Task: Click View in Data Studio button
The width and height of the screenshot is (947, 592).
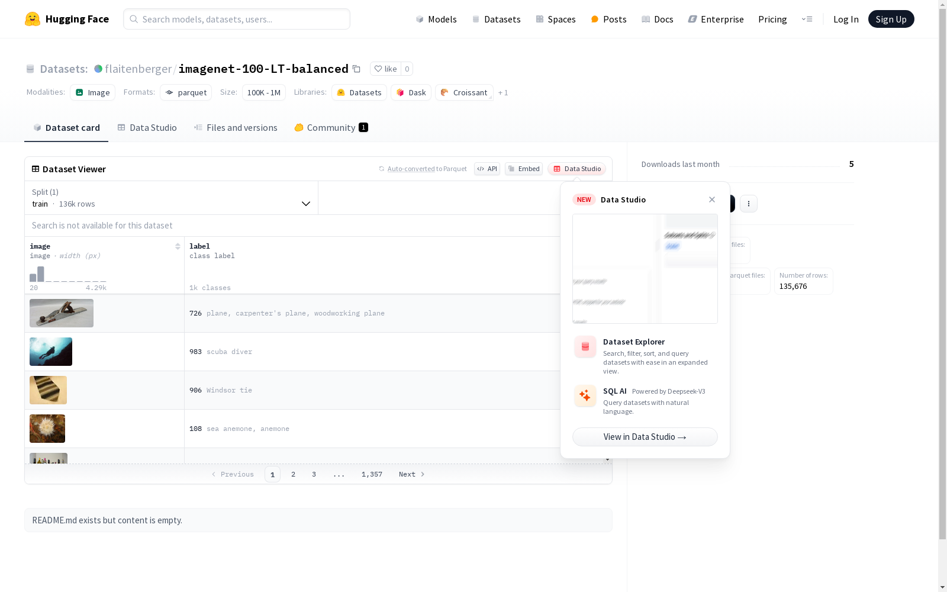Action: pos(645,437)
